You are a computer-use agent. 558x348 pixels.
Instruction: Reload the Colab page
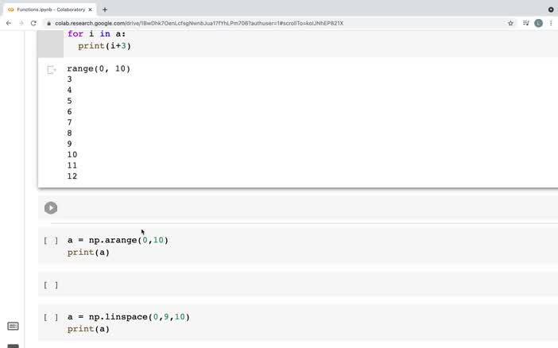point(33,23)
